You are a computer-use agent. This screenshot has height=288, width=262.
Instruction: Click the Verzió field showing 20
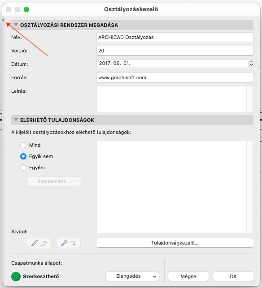(x=175, y=51)
